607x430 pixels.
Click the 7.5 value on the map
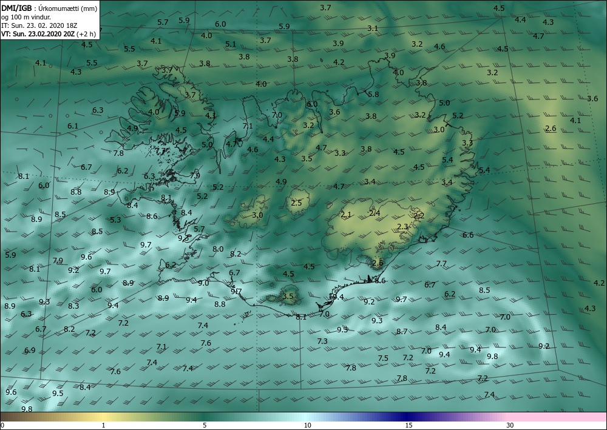tap(383, 358)
